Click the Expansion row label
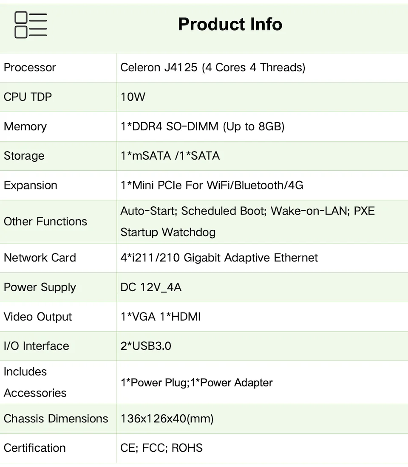Viewport: 408px width, 467px height. (30, 186)
